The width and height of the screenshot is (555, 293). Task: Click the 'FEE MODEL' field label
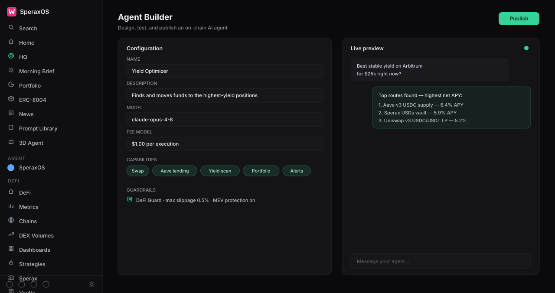tap(139, 132)
